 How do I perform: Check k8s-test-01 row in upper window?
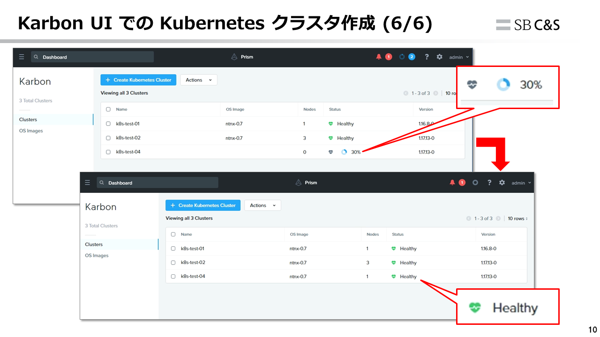tap(108, 124)
